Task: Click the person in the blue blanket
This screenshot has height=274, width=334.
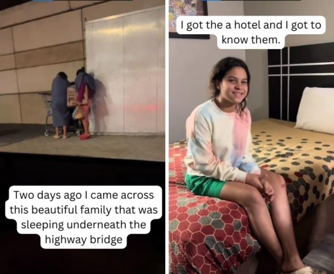Action: click(60, 105)
